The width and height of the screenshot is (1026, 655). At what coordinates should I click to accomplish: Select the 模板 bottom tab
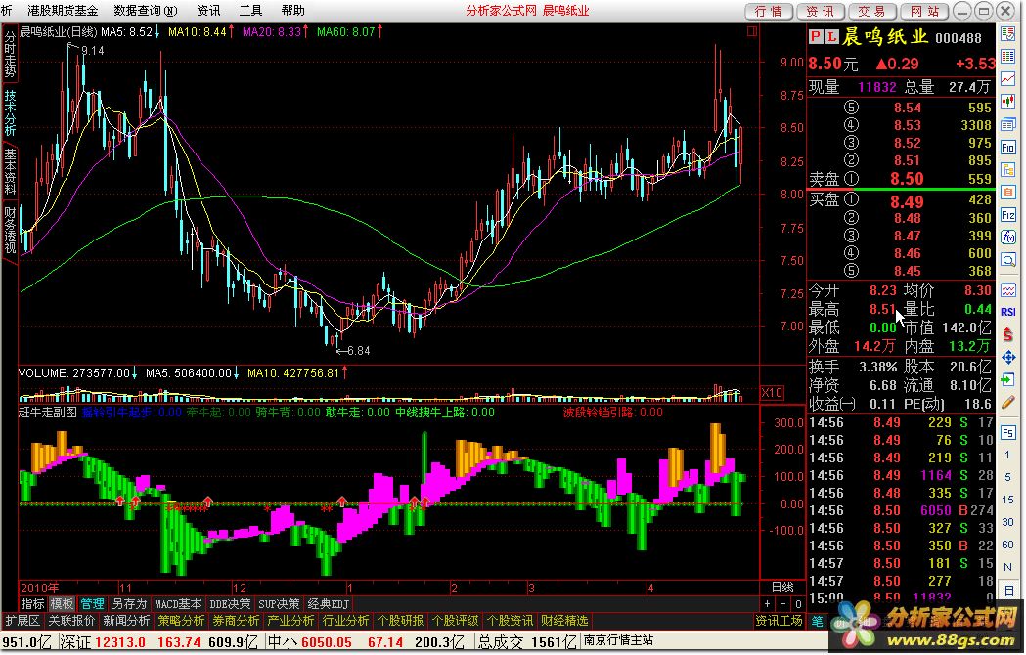click(x=63, y=604)
